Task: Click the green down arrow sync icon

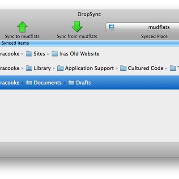Action: [x=77, y=27]
